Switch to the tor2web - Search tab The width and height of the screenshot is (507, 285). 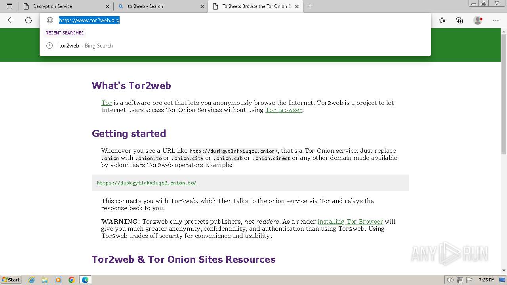click(x=160, y=6)
